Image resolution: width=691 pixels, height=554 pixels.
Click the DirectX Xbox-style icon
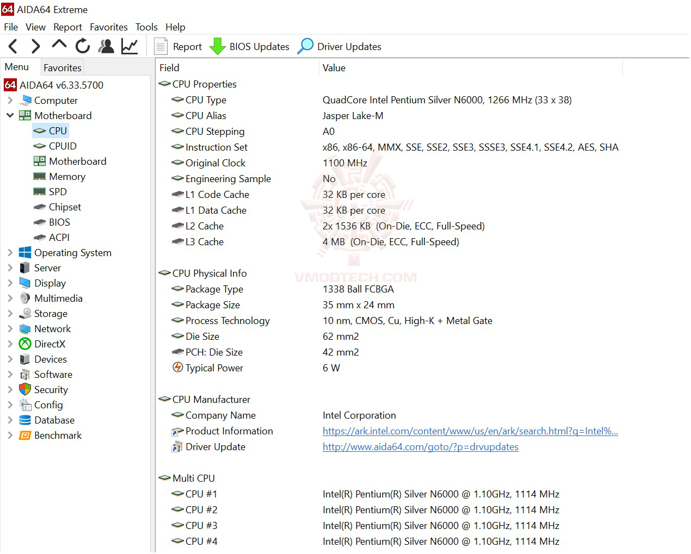point(25,344)
